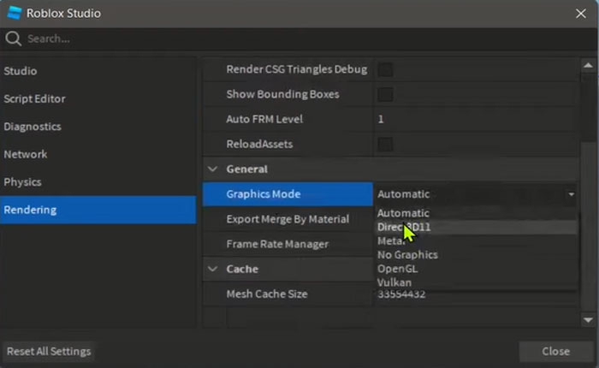599x368 pixels.
Task: Click Reset All Settings button
Action: pos(49,352)
